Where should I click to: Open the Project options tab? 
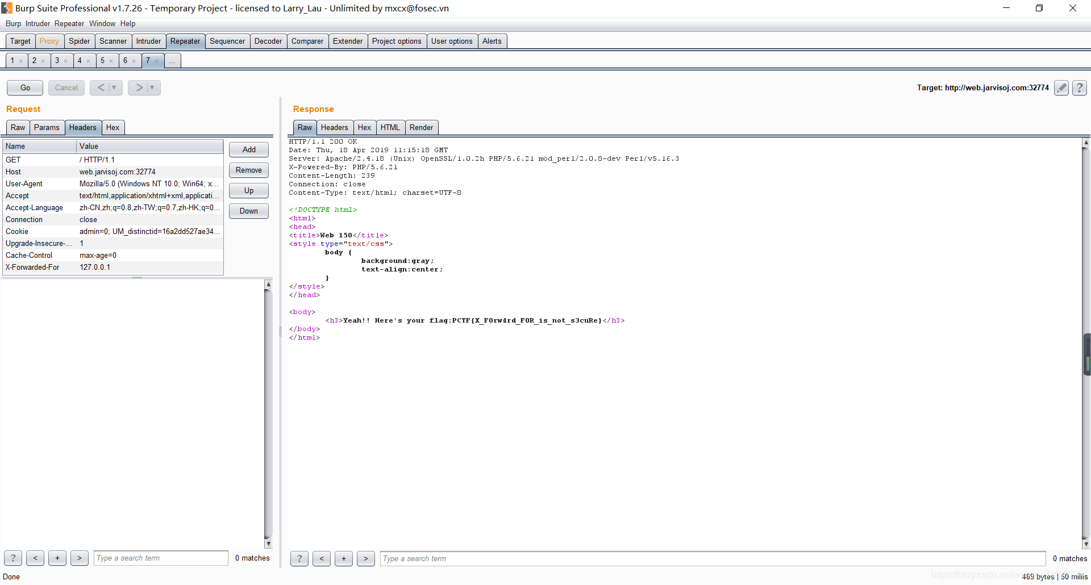[x=397, y=41]
